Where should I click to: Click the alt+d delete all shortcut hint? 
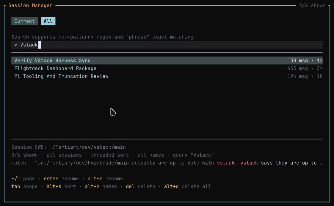coord(187,186)
